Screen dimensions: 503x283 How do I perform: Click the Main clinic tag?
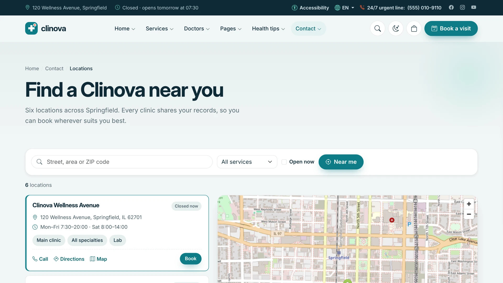tap(49, 240)
